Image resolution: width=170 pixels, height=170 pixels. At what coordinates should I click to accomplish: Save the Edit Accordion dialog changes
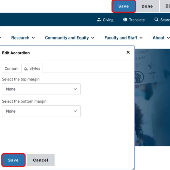point(13,160)
